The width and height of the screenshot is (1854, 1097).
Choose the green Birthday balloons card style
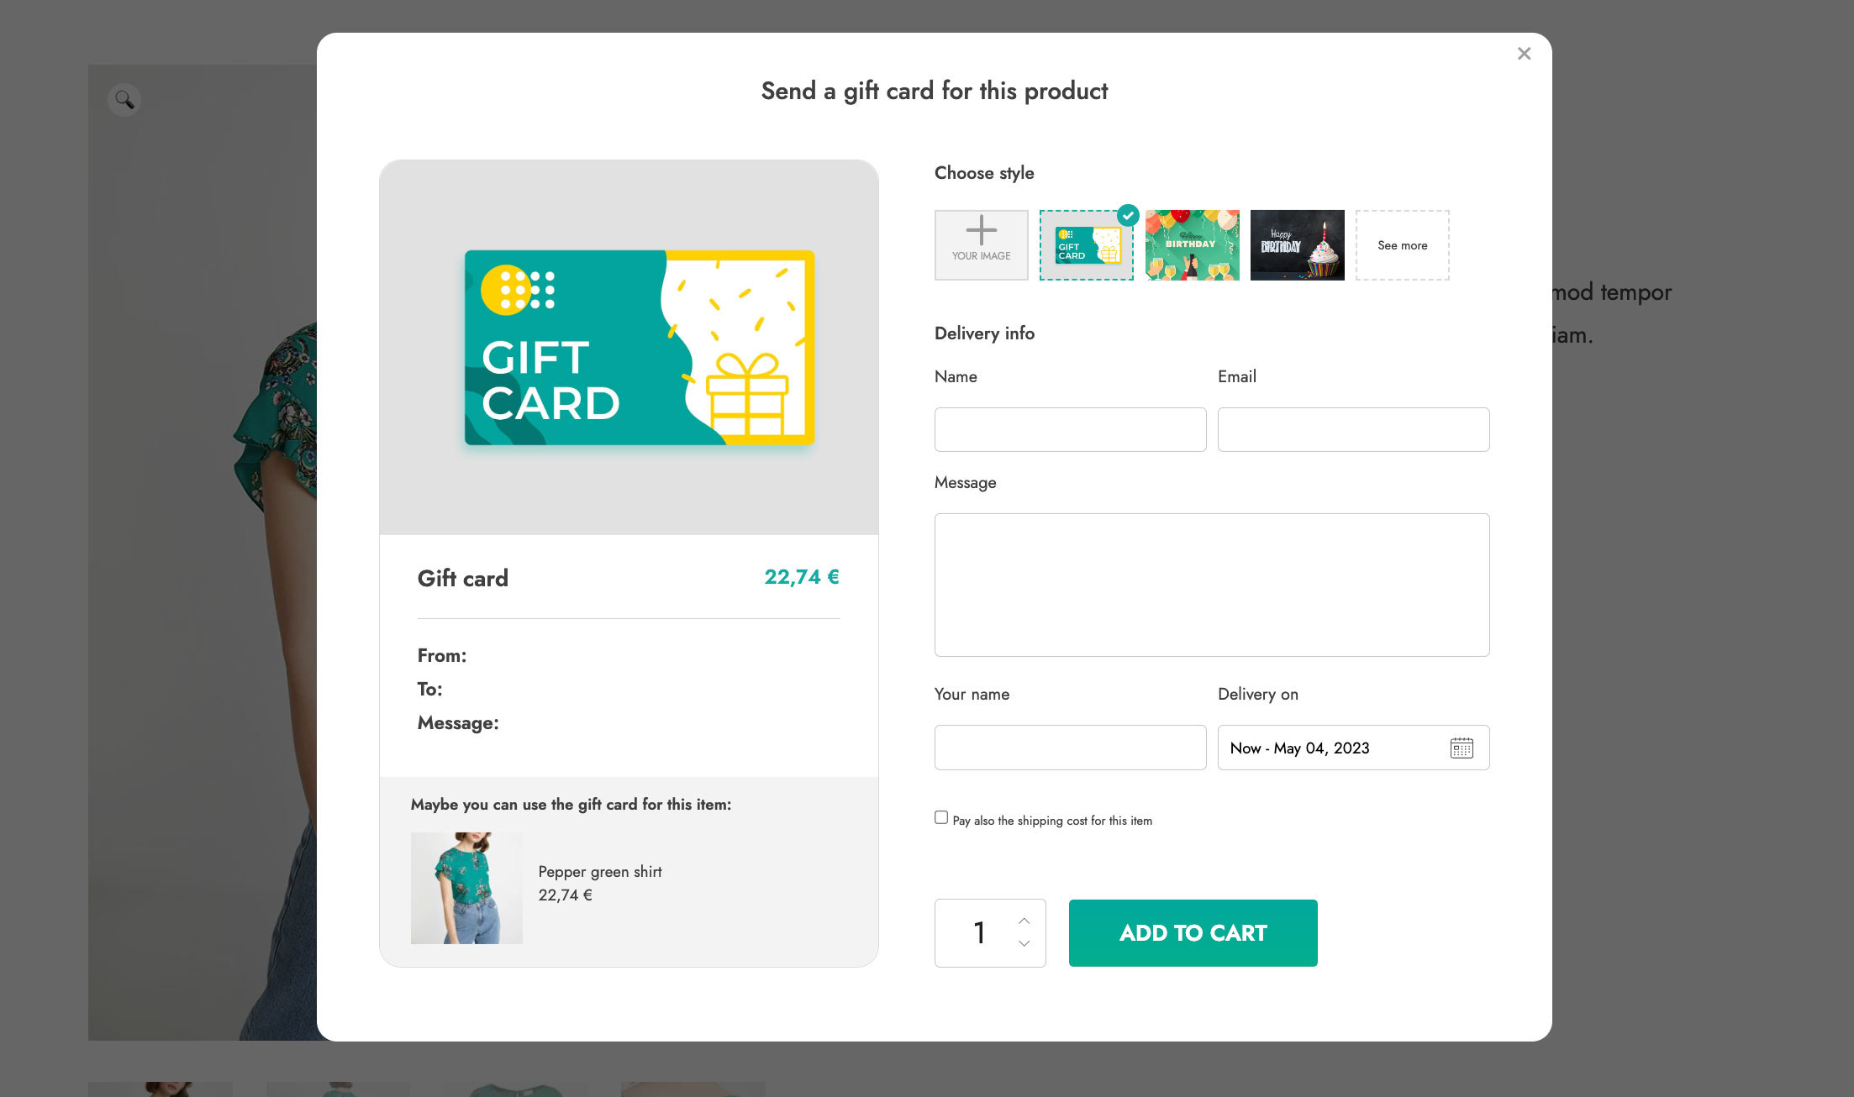click(1192, 245)
